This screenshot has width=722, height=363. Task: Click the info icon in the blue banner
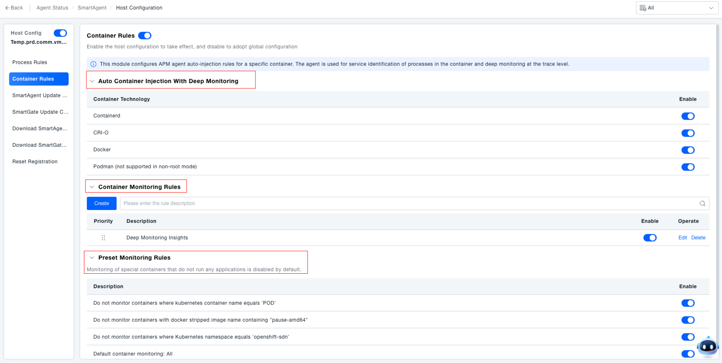pos(93,64)
